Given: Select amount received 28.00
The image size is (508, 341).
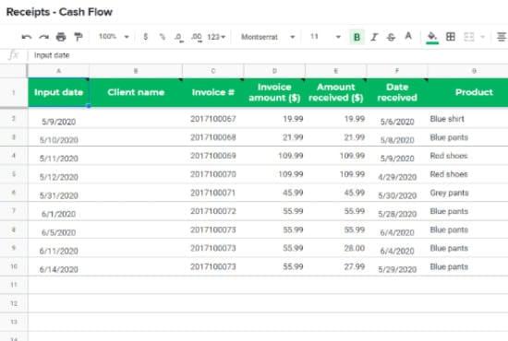Looking at the screenshot, I should (335, 248).
